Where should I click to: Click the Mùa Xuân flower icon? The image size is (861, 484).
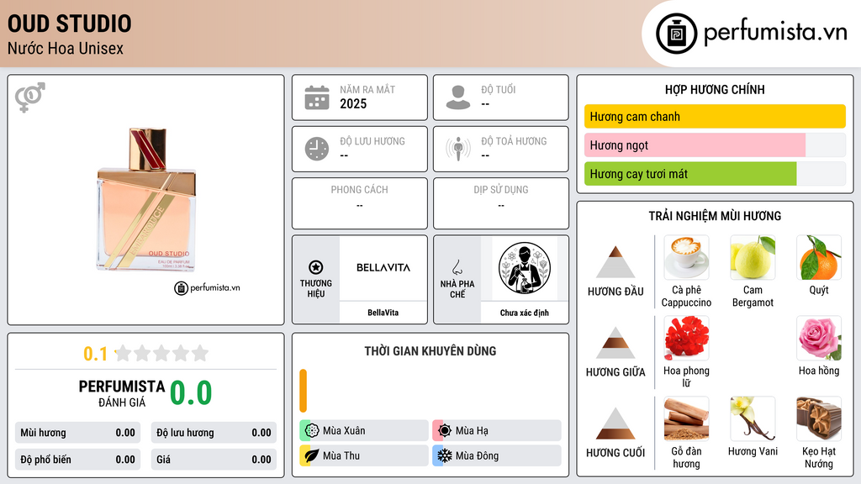coord(312,431)
